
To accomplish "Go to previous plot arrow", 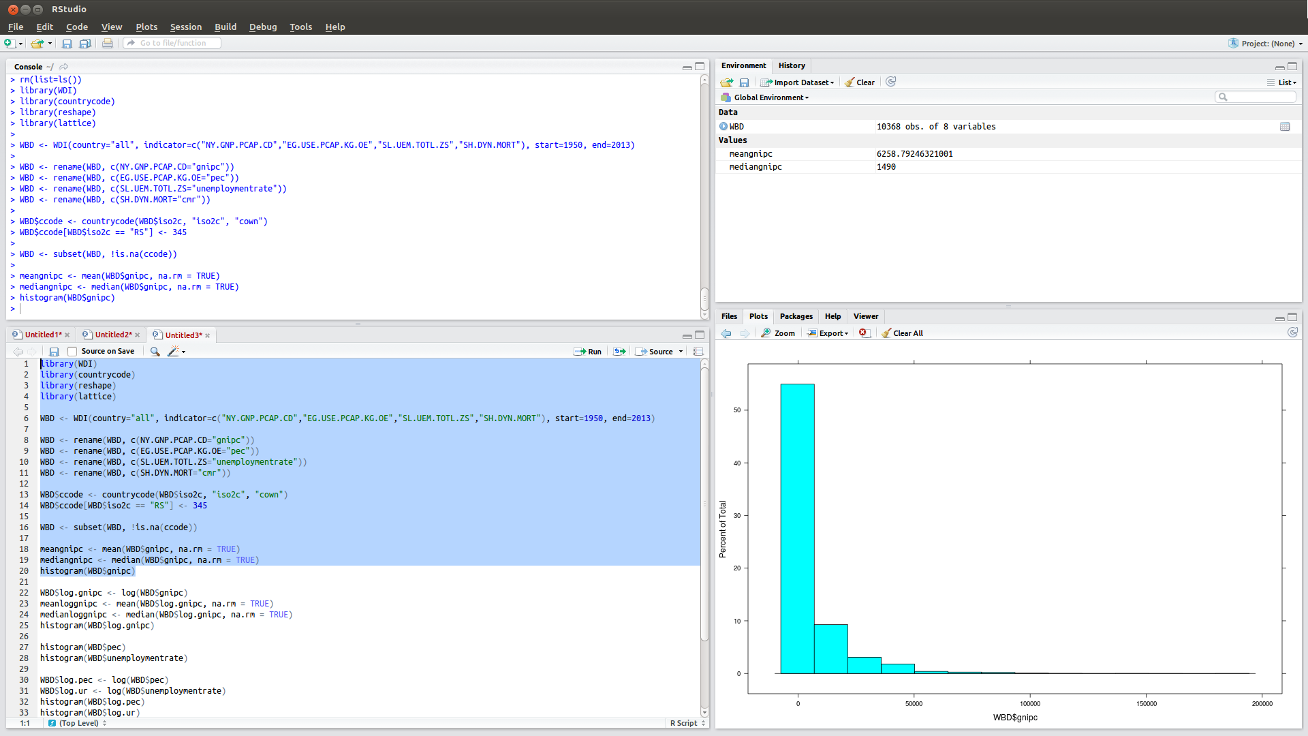I will 726,333.
